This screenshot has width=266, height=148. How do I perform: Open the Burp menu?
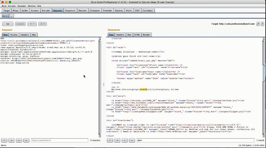click(4, 6)
